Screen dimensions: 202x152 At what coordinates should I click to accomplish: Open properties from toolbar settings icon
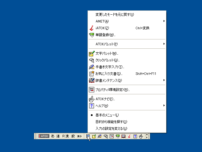pyautogui.click(x=112, y=136)
